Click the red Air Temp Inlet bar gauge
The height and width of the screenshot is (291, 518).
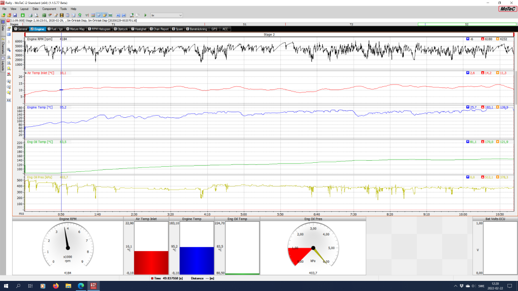click(151, 248)
